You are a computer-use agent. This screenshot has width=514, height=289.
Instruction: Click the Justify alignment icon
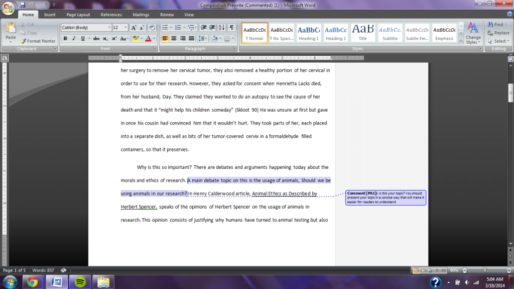tap(191, 39)
